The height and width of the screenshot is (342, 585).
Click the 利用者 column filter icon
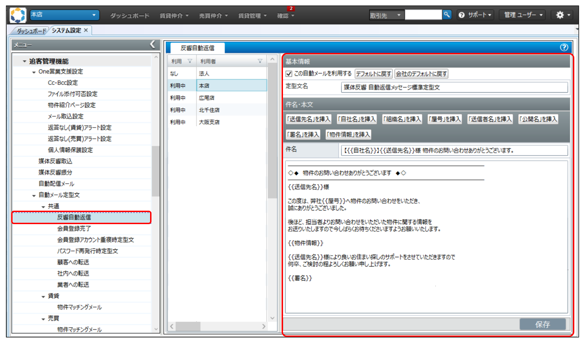[x=260, y=61]
